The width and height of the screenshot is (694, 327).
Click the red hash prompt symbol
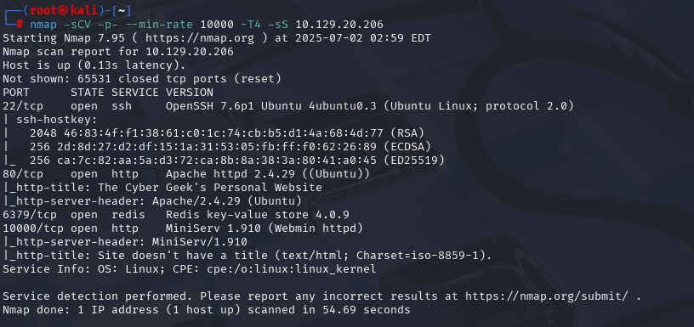click(20, 25)
